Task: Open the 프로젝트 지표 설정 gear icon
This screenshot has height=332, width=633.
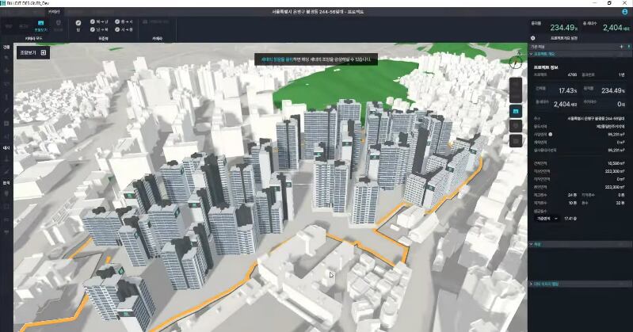Action: coord(533,37)
